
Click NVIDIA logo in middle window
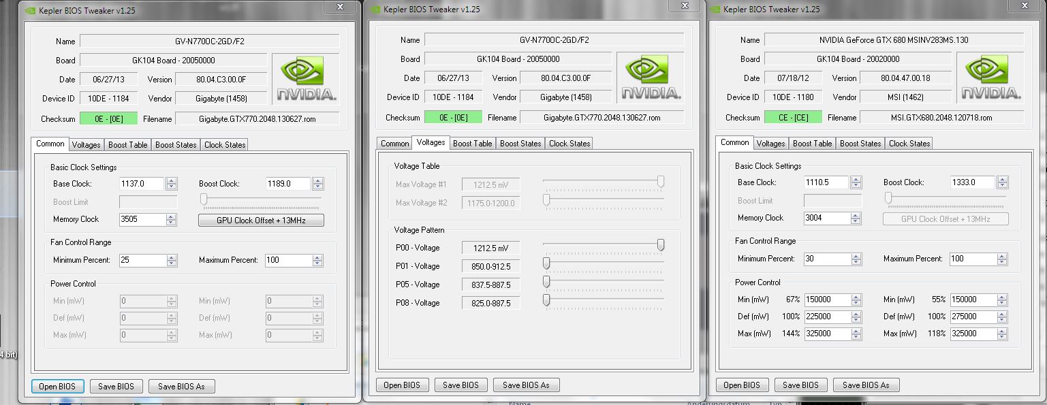tap(651, 78)
